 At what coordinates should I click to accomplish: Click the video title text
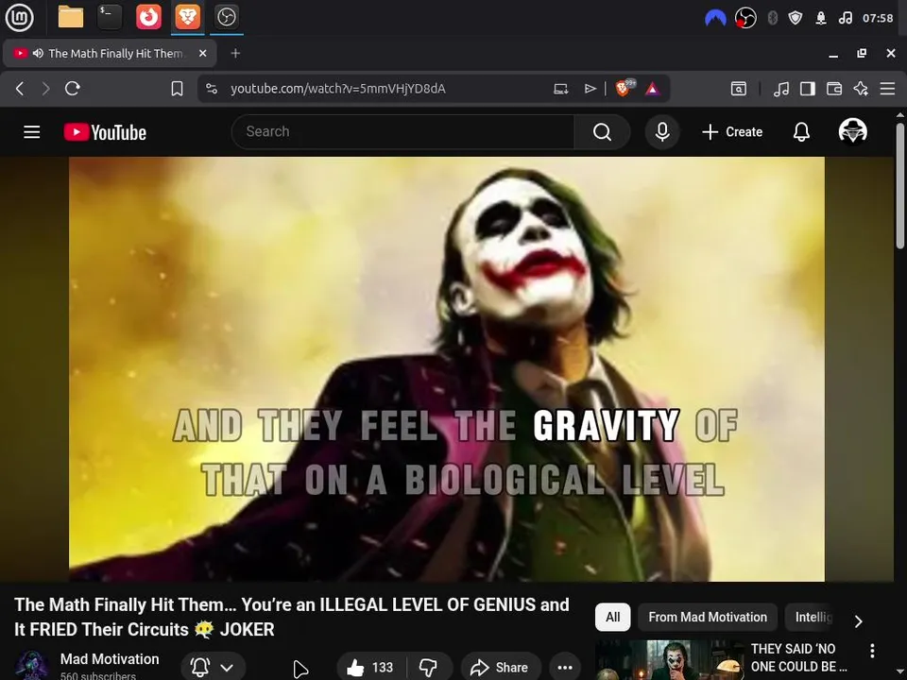pyautogui.click(x=292, y=617)
